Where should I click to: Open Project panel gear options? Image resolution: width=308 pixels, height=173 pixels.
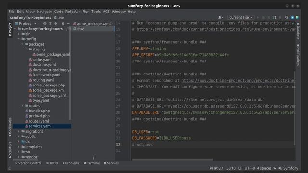(x=63, y=24)
